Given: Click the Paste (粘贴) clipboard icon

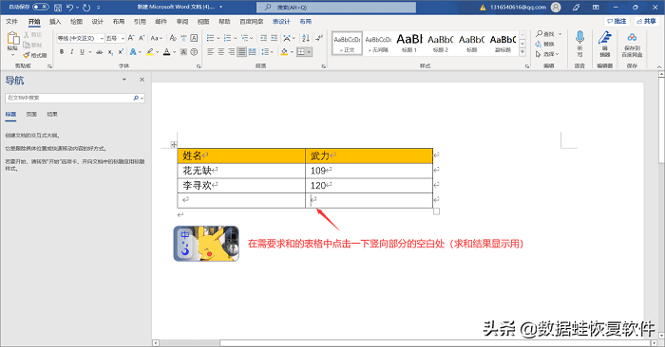Looking at the screenshot, I should tap(12, 39).
